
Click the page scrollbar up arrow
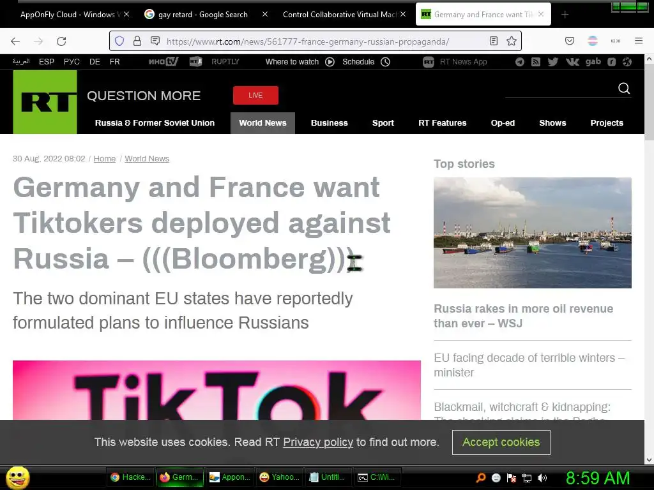649,59
